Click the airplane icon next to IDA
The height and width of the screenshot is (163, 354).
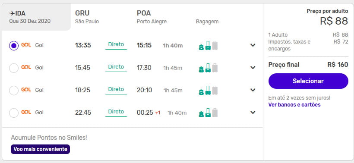coord(12,13)
